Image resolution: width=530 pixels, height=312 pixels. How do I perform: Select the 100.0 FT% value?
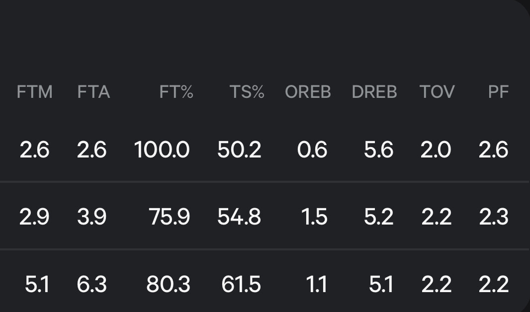pos(162,150)
